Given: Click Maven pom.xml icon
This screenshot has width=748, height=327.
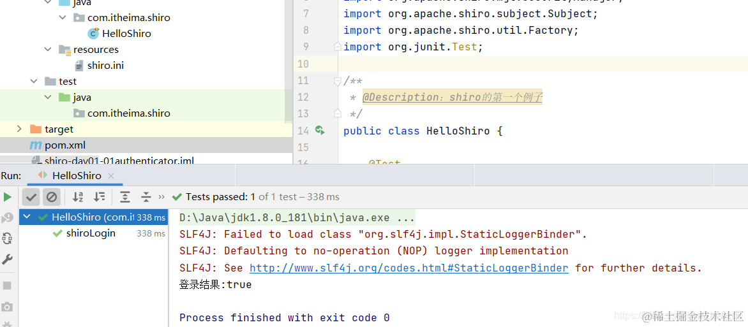Looking at the screenshot, I should pyautogui.click(x=35, y=145).
